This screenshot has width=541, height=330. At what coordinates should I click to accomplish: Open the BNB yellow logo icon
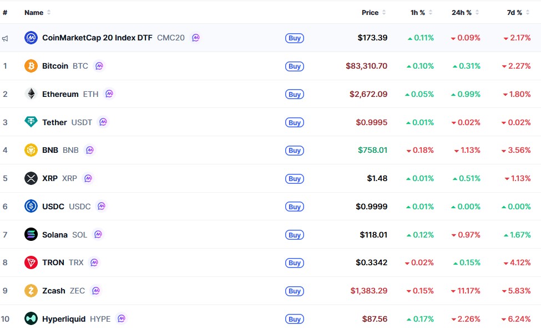pyautogui.click(x=31, y=150)
